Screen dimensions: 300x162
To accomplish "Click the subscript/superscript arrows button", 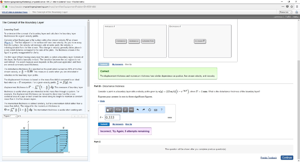I will coord(125,109).
